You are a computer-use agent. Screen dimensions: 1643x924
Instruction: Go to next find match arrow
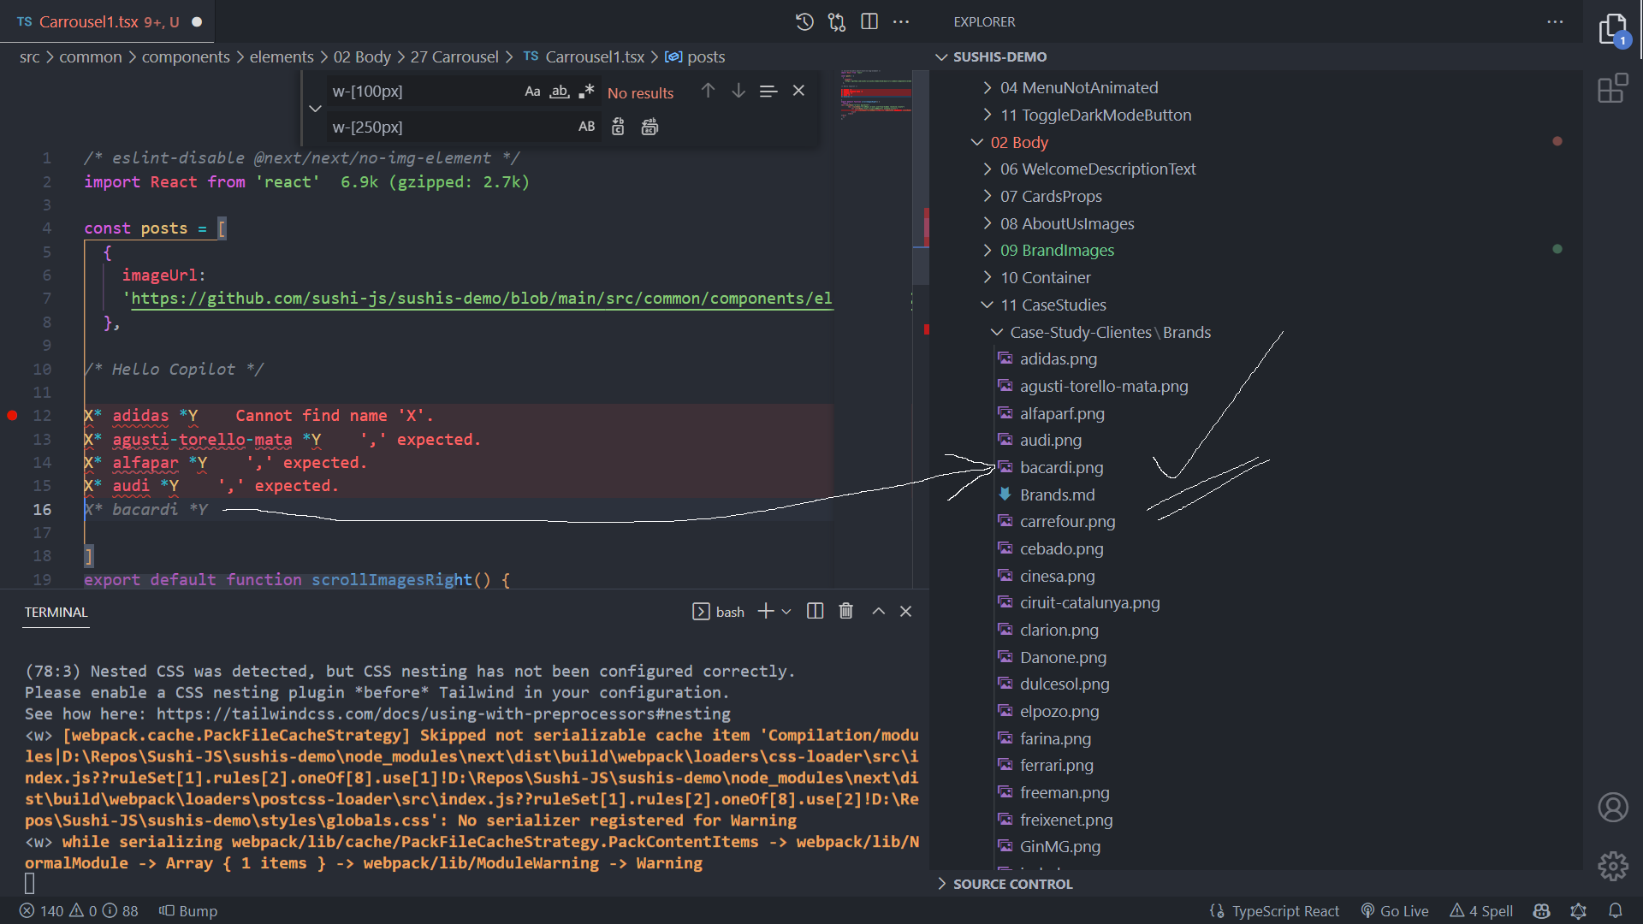coord(738,91)
